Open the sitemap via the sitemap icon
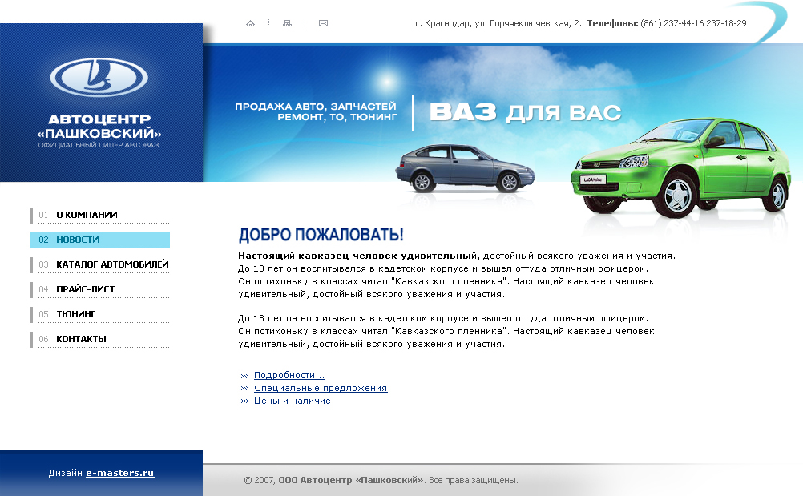Image resolution: width=803 pixels, height=496 pixels. (x=288, y=23)
